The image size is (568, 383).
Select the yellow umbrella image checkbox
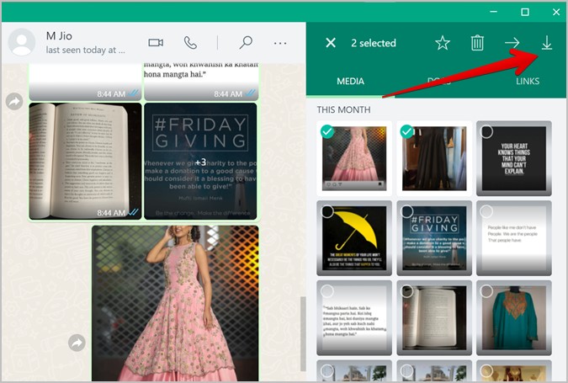tap(326, 211)
